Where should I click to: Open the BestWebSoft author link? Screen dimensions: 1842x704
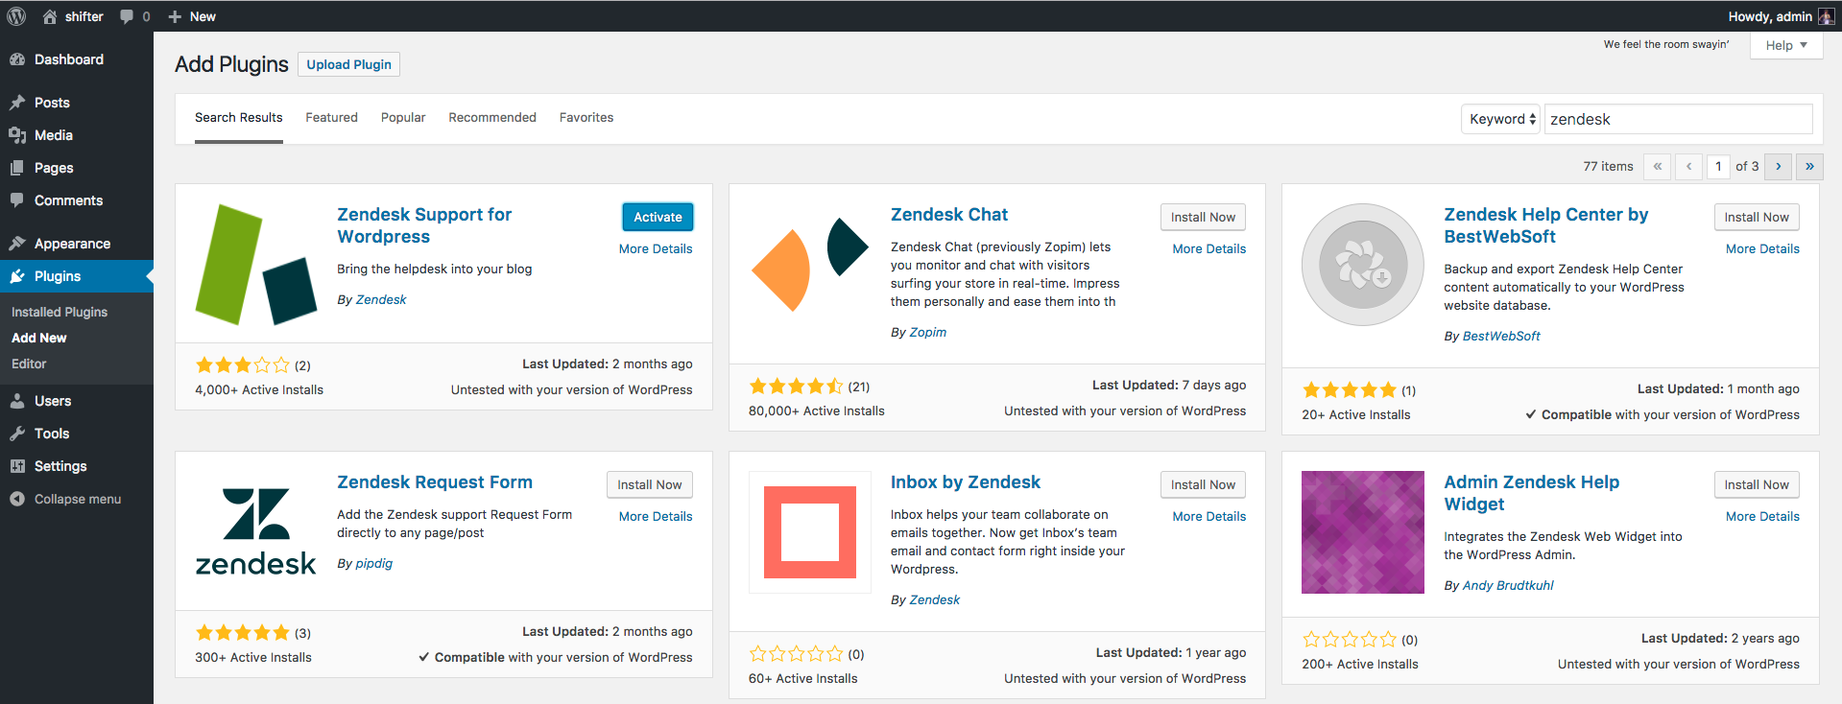[x=1501, y=336]
